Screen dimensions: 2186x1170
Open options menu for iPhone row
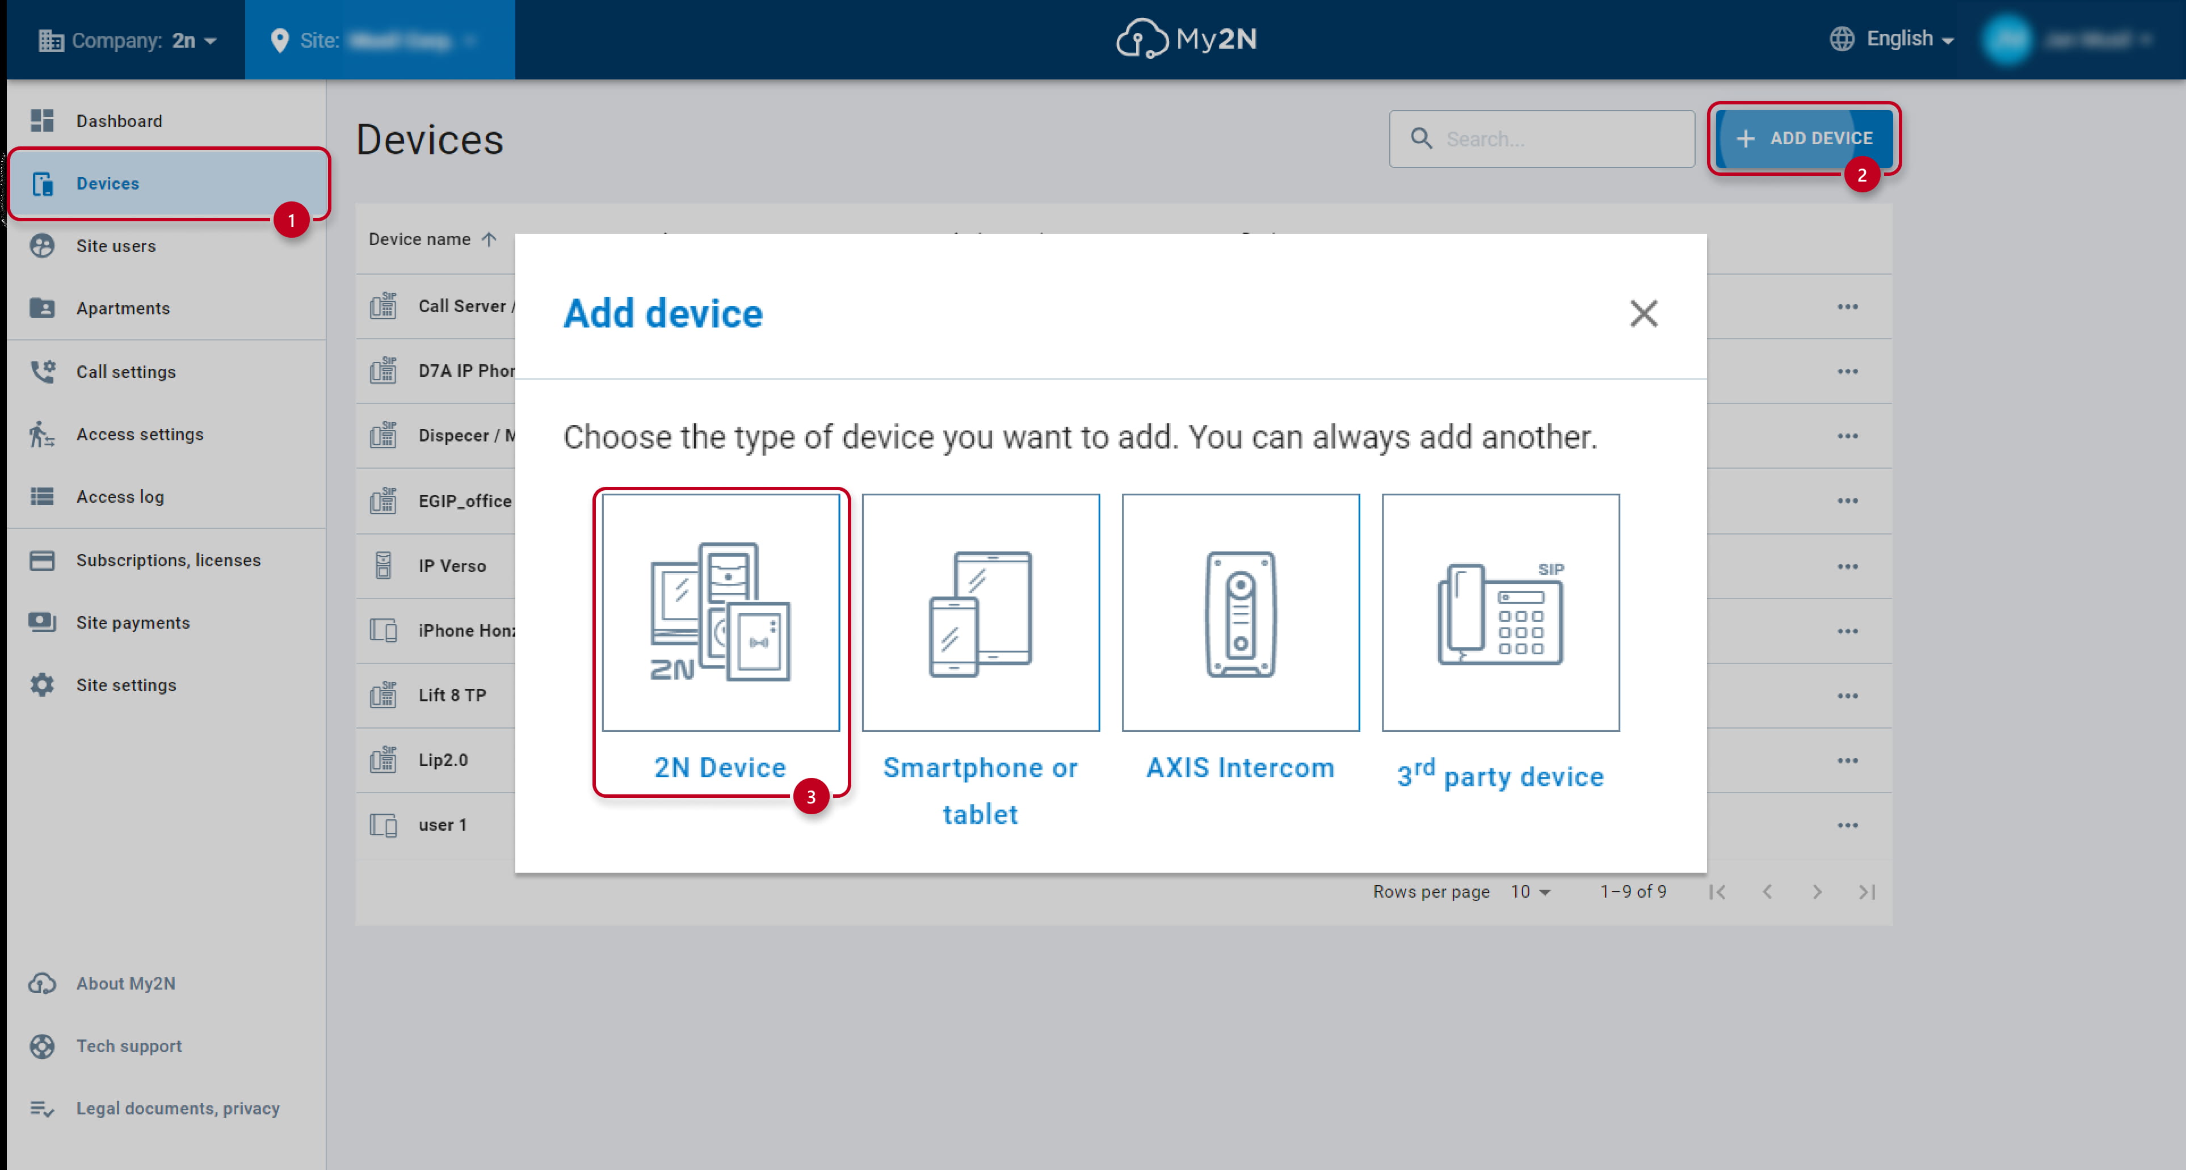coord(1847,630)
